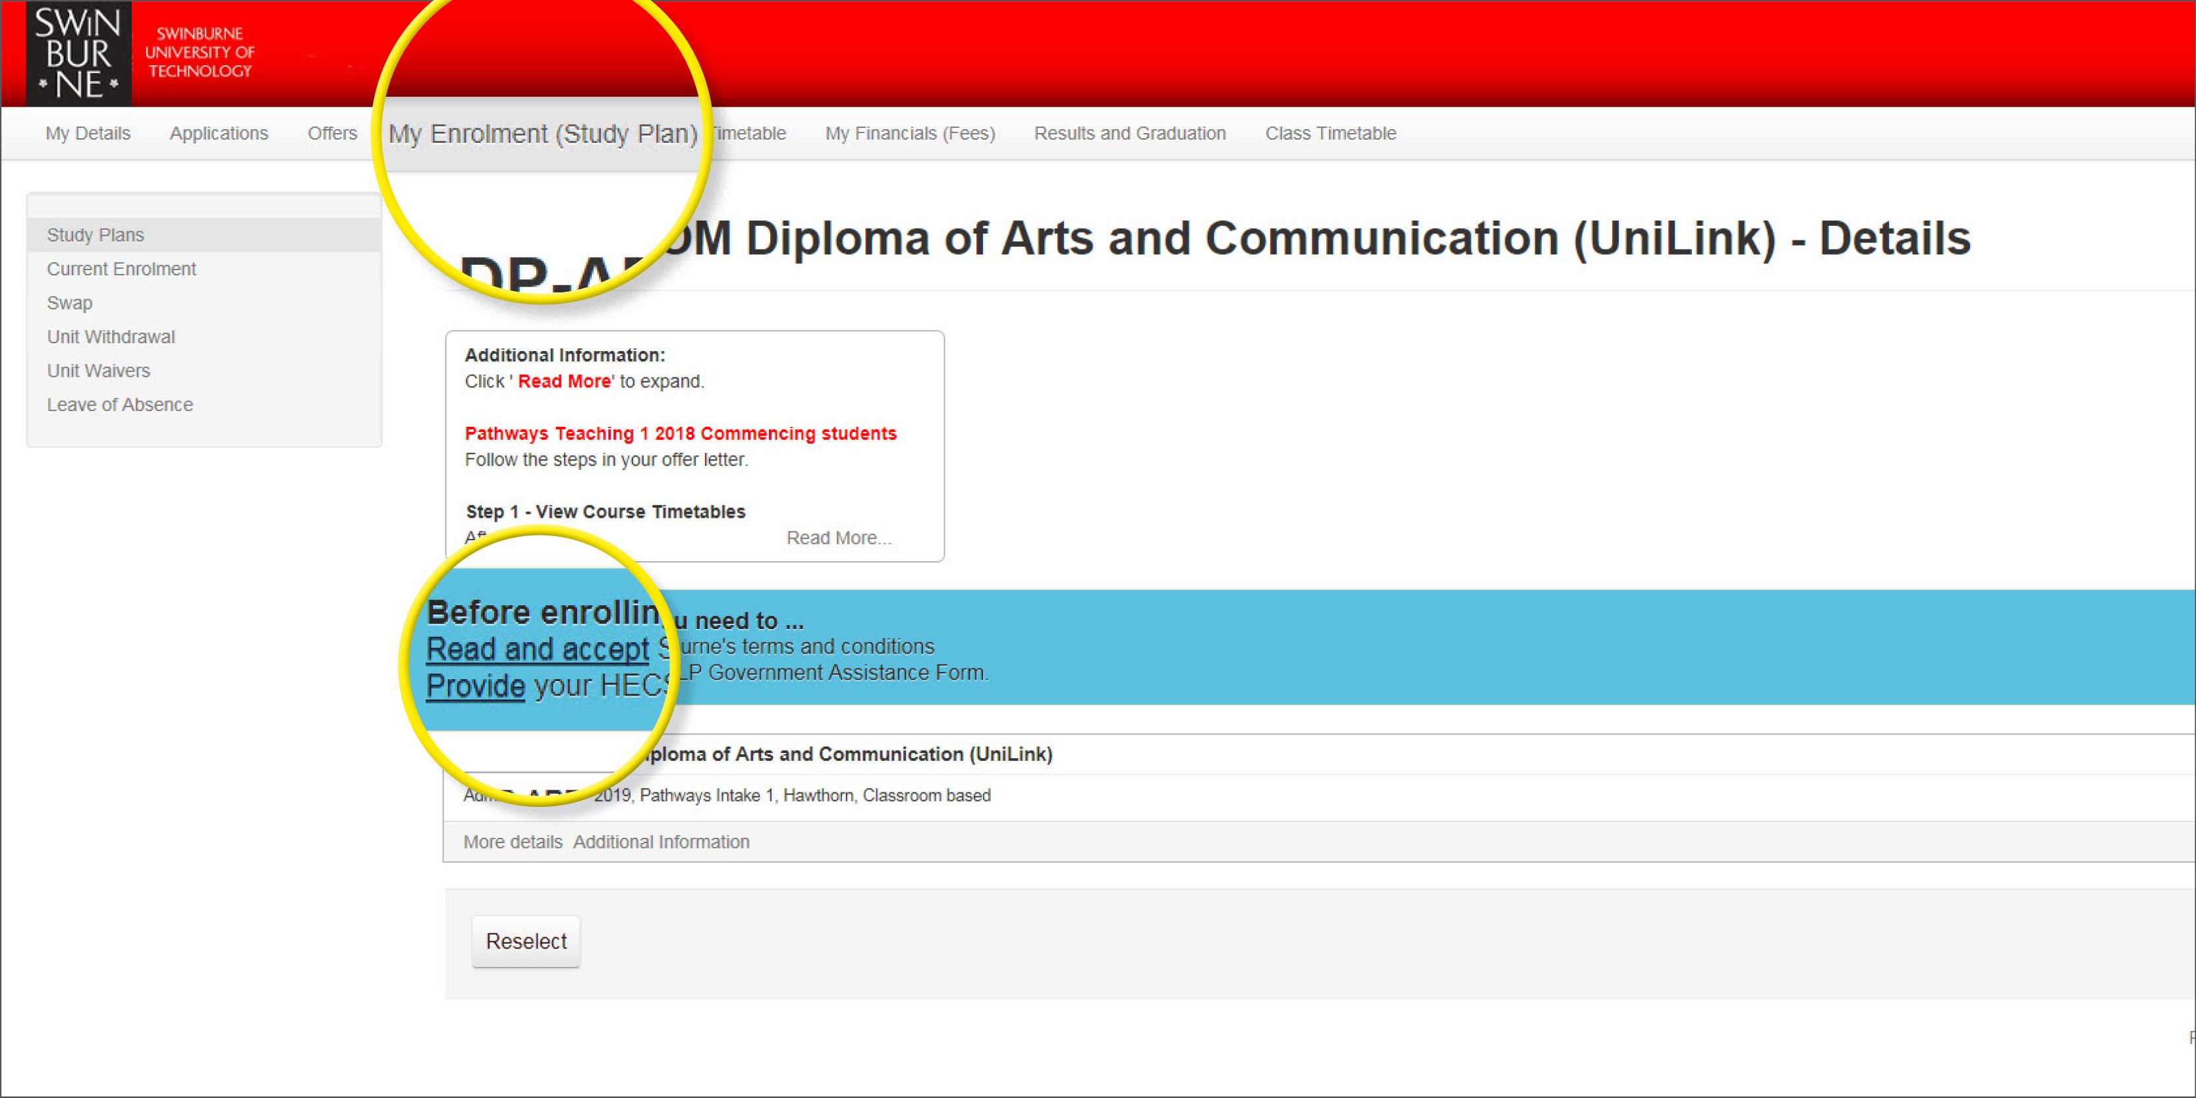
Task: Expand More details link
Action: coord(513,842)
